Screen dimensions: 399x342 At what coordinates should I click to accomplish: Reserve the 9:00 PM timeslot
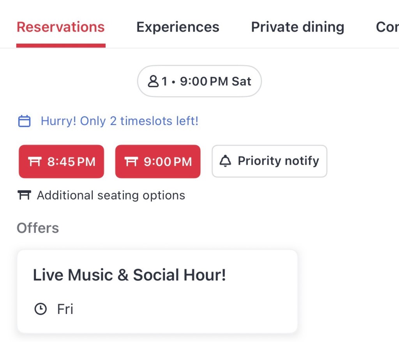pos(158,162)
